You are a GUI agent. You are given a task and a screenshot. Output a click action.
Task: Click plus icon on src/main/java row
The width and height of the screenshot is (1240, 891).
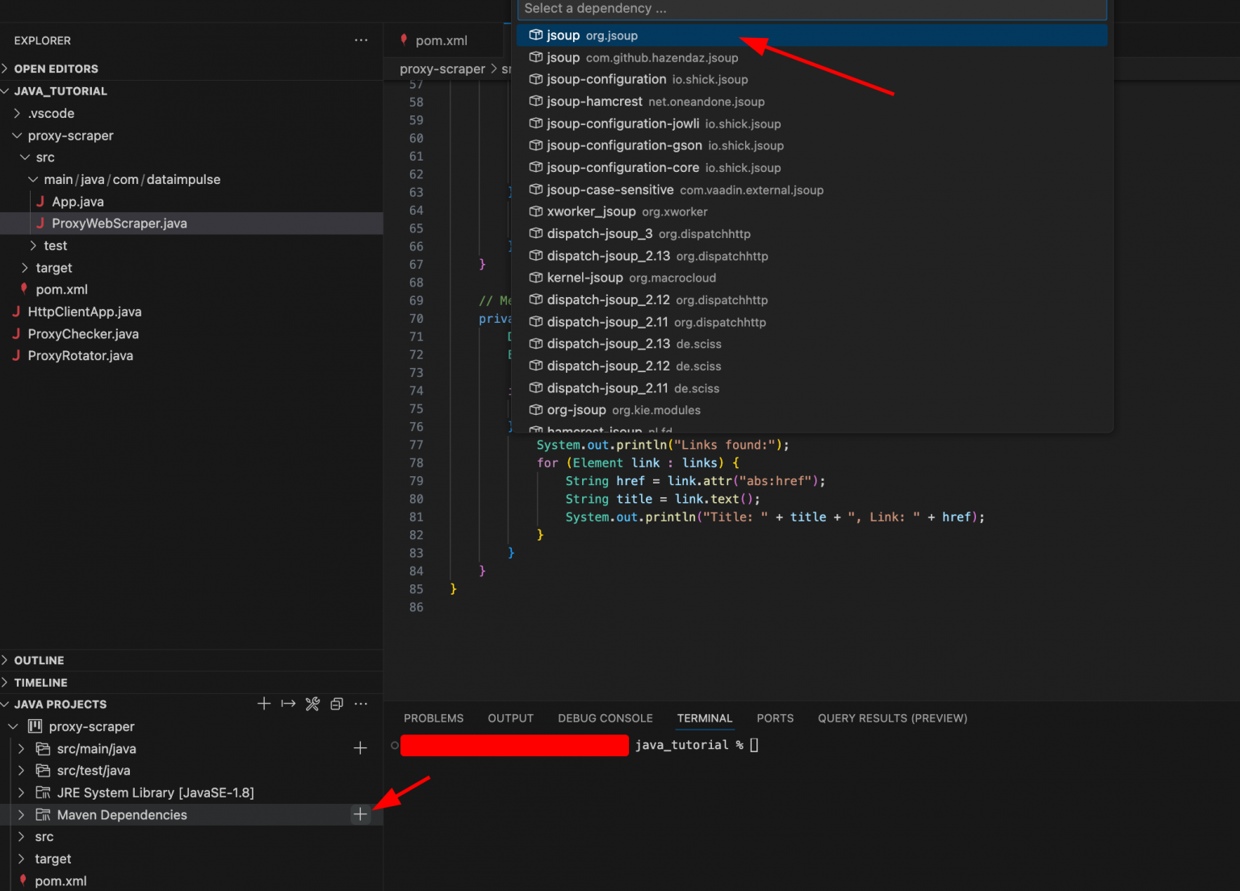click(360, 748)
